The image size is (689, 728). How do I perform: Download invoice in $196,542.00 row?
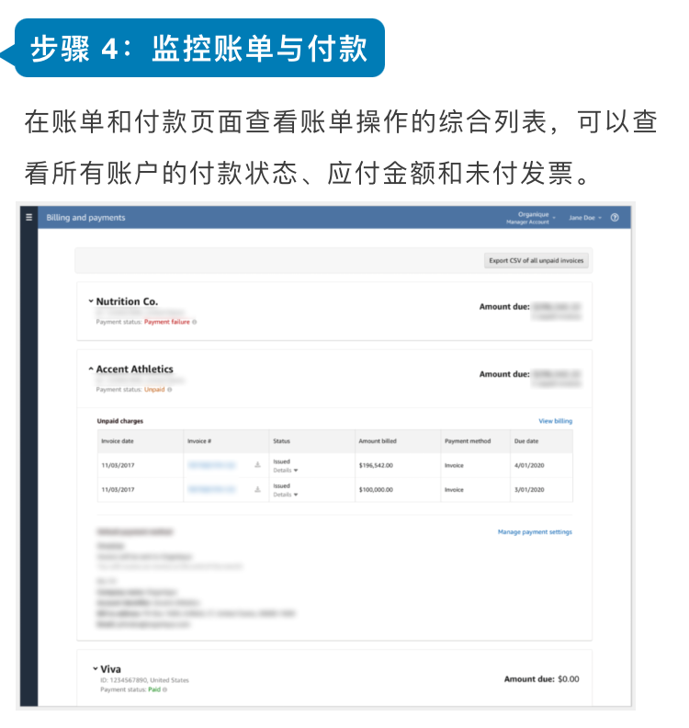257,465
